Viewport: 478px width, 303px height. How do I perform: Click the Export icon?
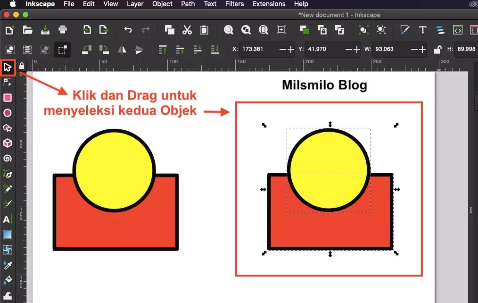104,30
